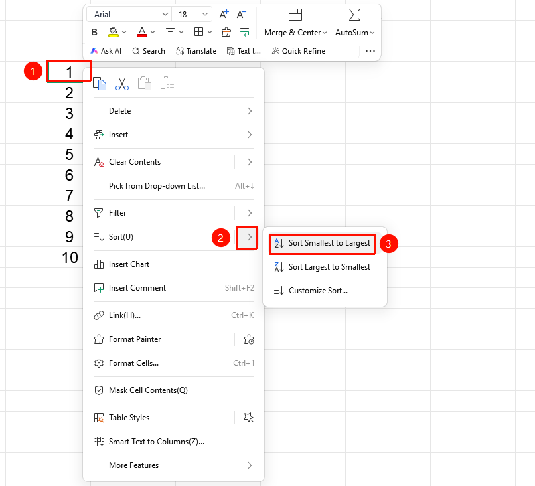Click the Paste Special icon
The height and width of the screenshot is (486, 535).
coord(167,84)
